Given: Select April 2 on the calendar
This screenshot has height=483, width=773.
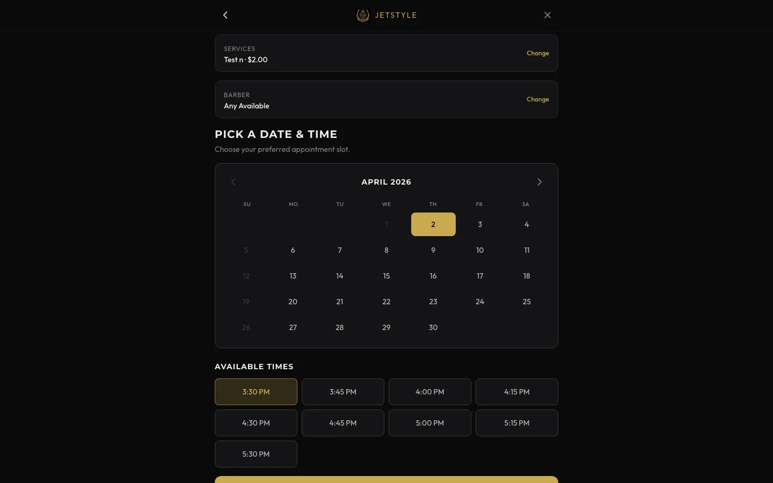Looking at the screenshot, I should (433, 224).
